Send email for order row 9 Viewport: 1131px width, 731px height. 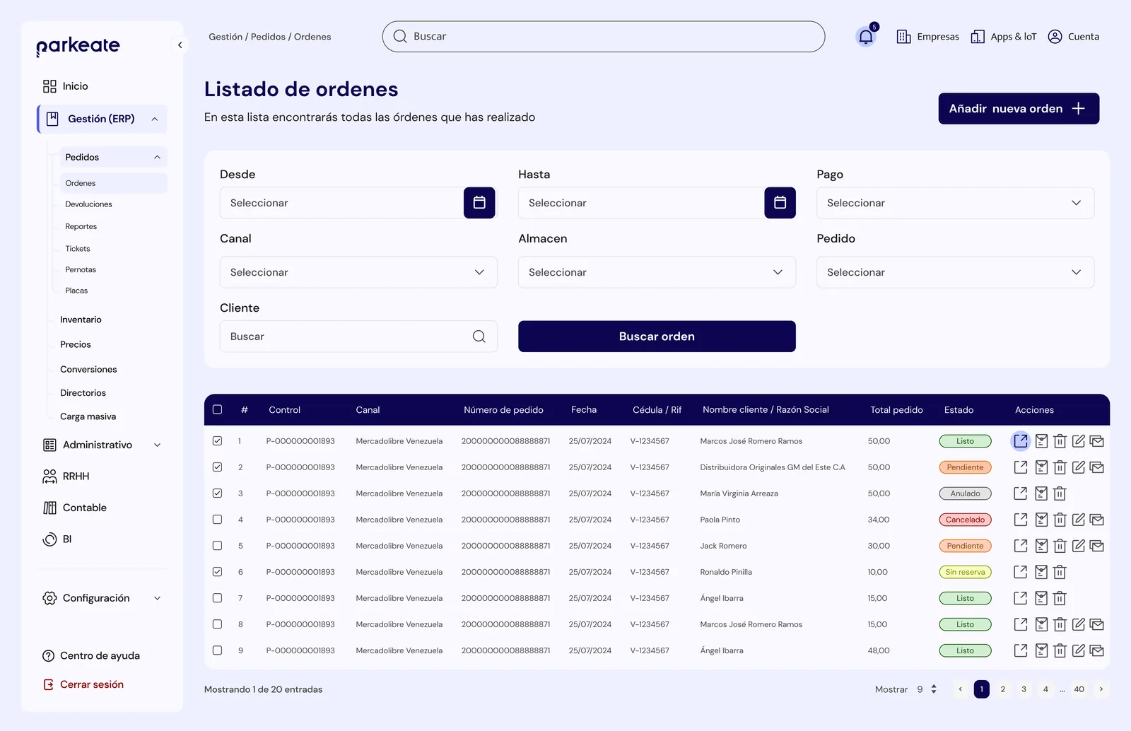[1097, 650]
